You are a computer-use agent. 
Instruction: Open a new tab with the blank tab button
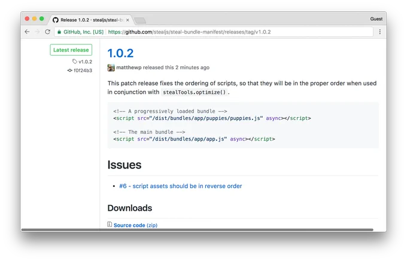(140, 20)
